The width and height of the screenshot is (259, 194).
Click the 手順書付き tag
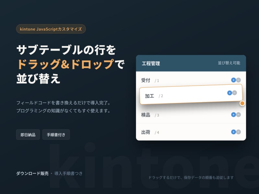(x=56, y=135)
